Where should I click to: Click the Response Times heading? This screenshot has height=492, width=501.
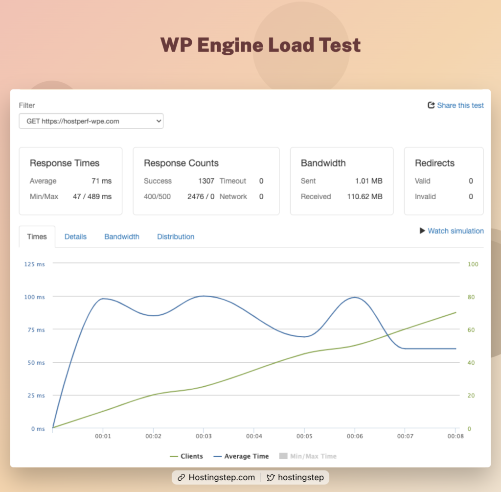click(x=65, y=163)
